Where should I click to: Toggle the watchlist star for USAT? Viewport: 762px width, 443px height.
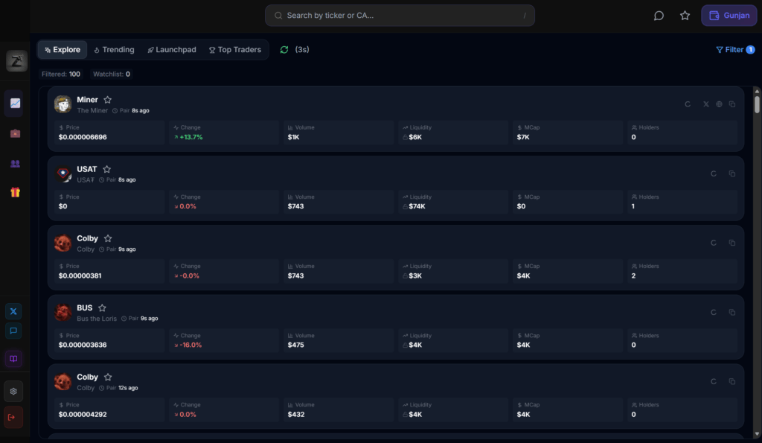point(107,169)
